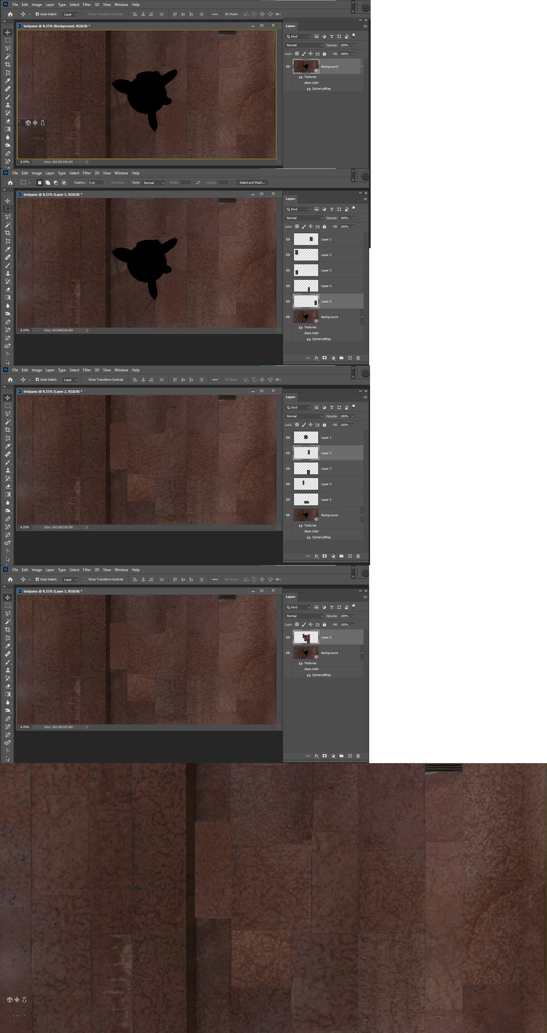Screen dimensions: 547x1033
Task: Click new group folder icon, Doc 197.6M window
Action: click(341, 755)
